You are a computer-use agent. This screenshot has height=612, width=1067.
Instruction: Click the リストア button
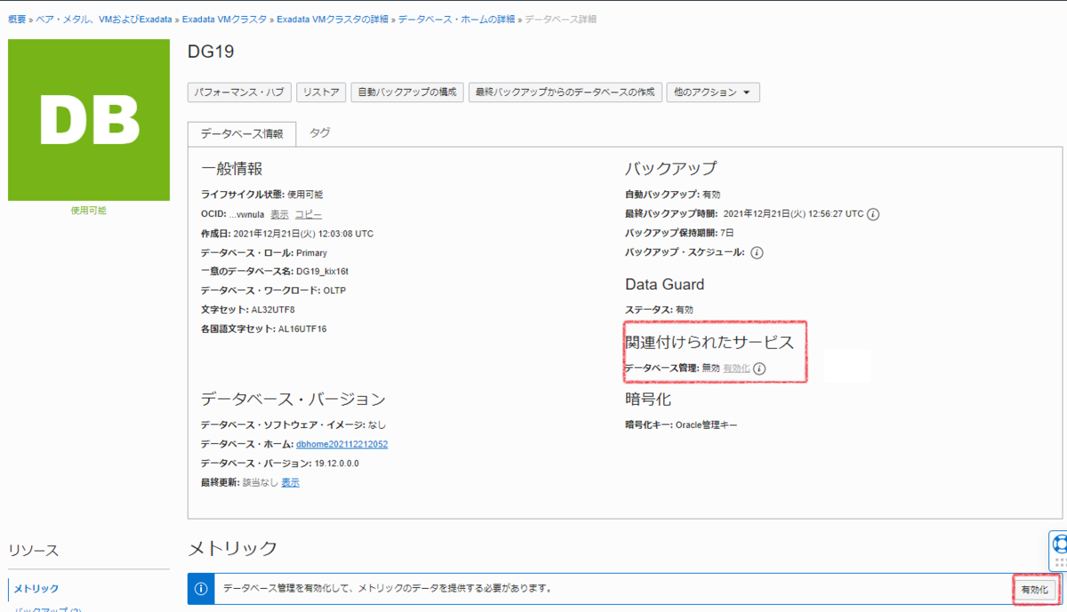point(321,91)
